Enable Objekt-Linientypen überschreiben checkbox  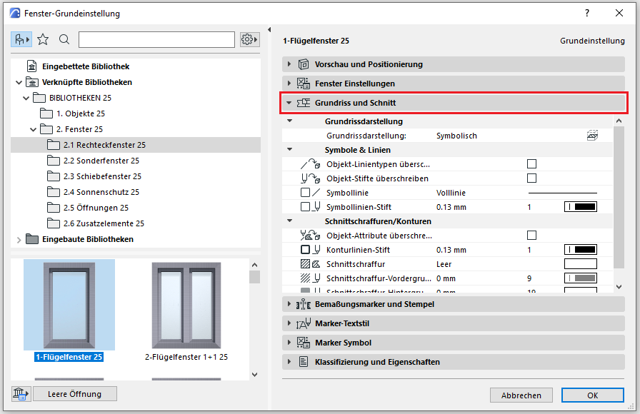point(531,164)
